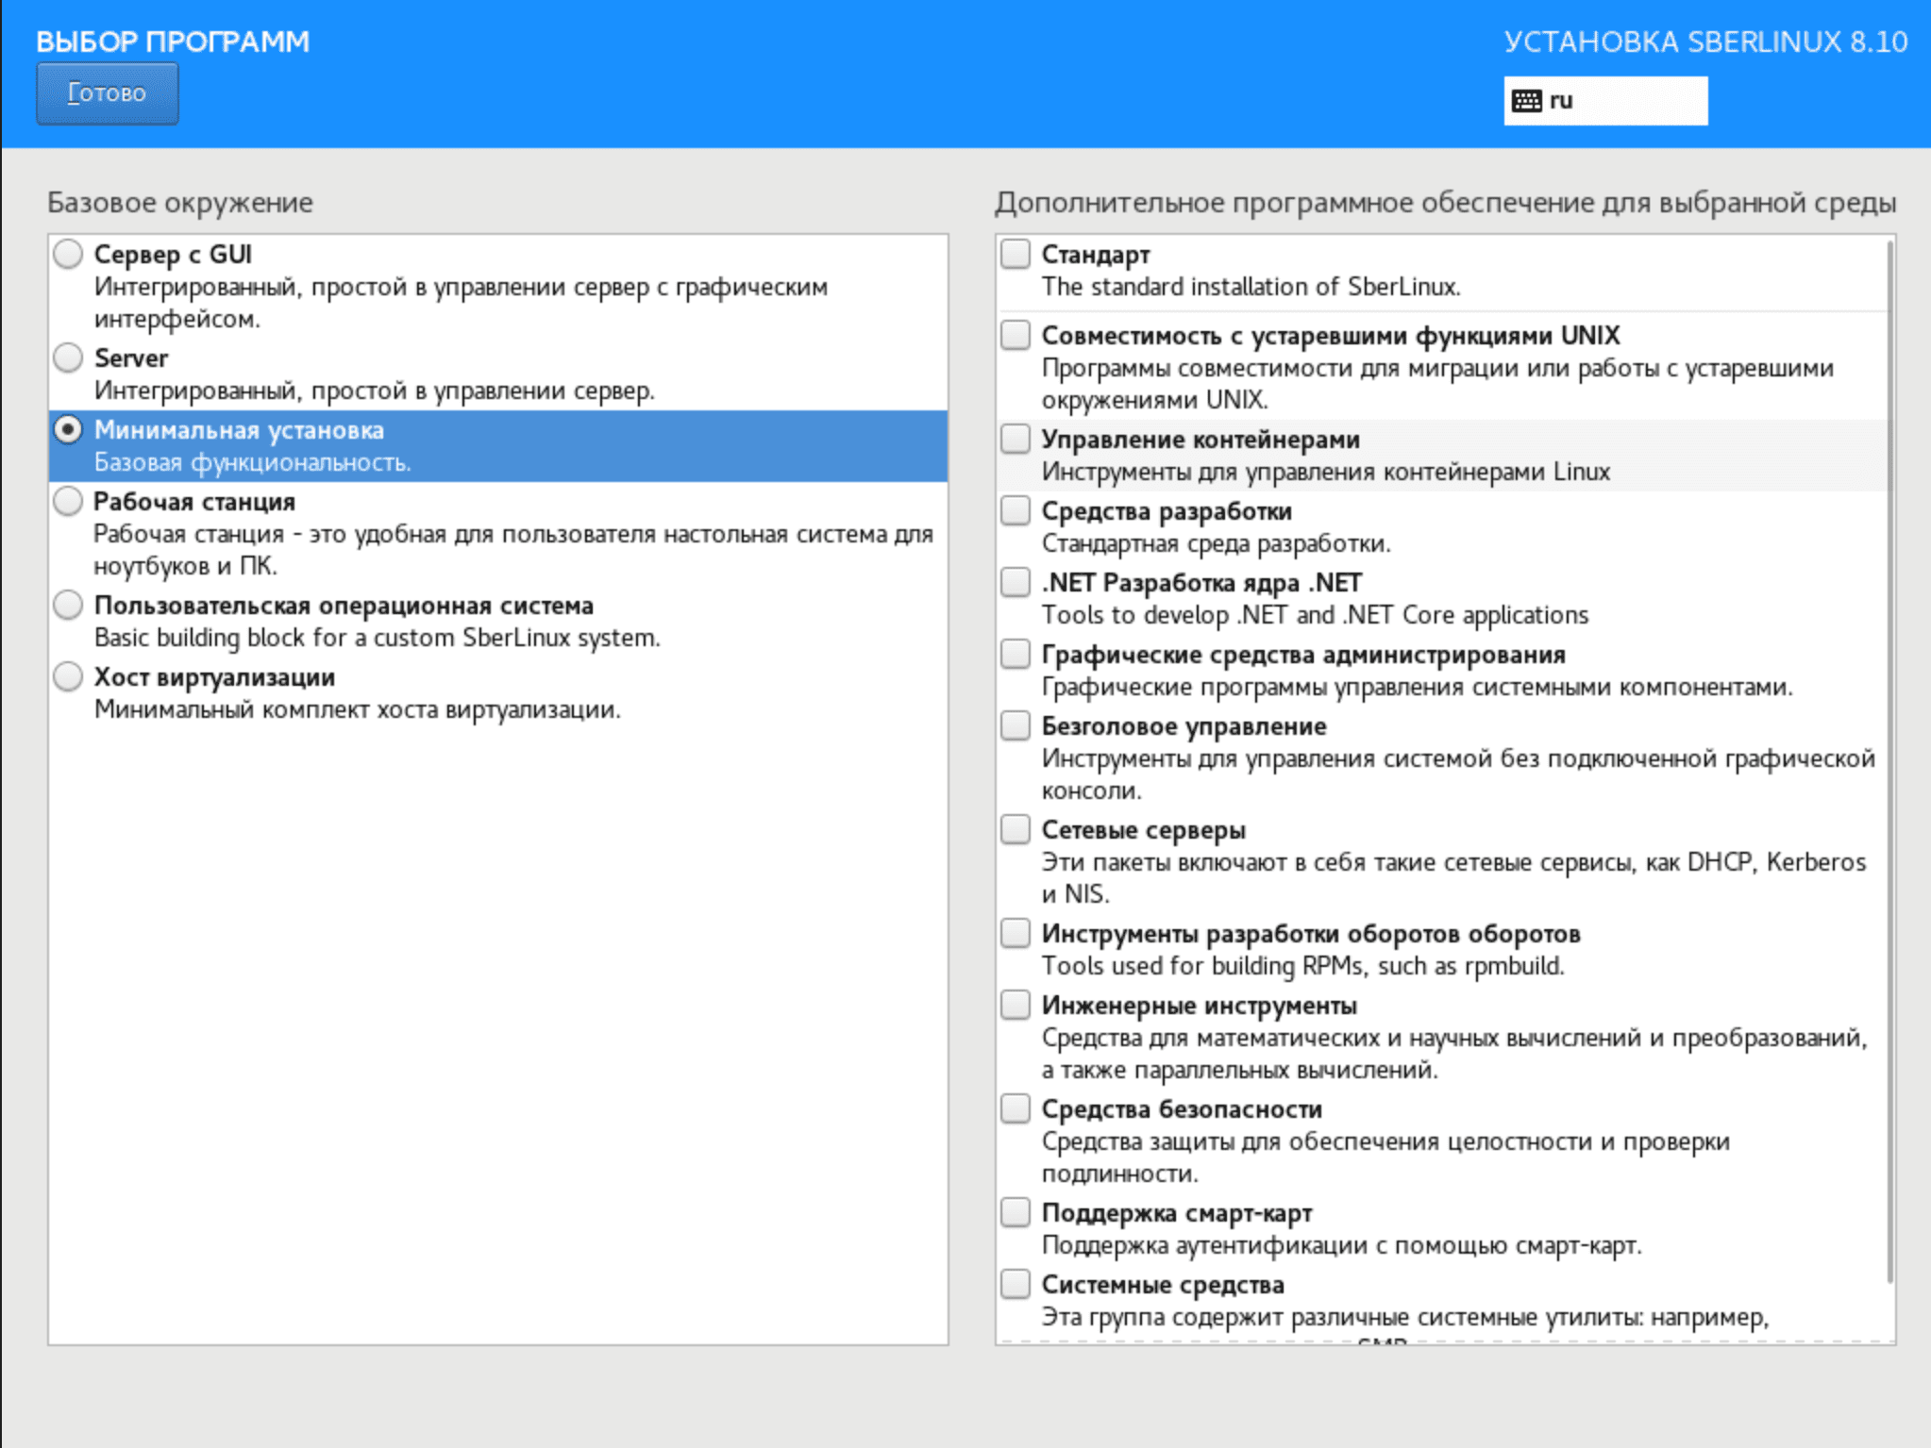Screen dimensions: 1931x1448
Task: Choose Пользовательская операционная система radio button
Action: pos(68,605)
